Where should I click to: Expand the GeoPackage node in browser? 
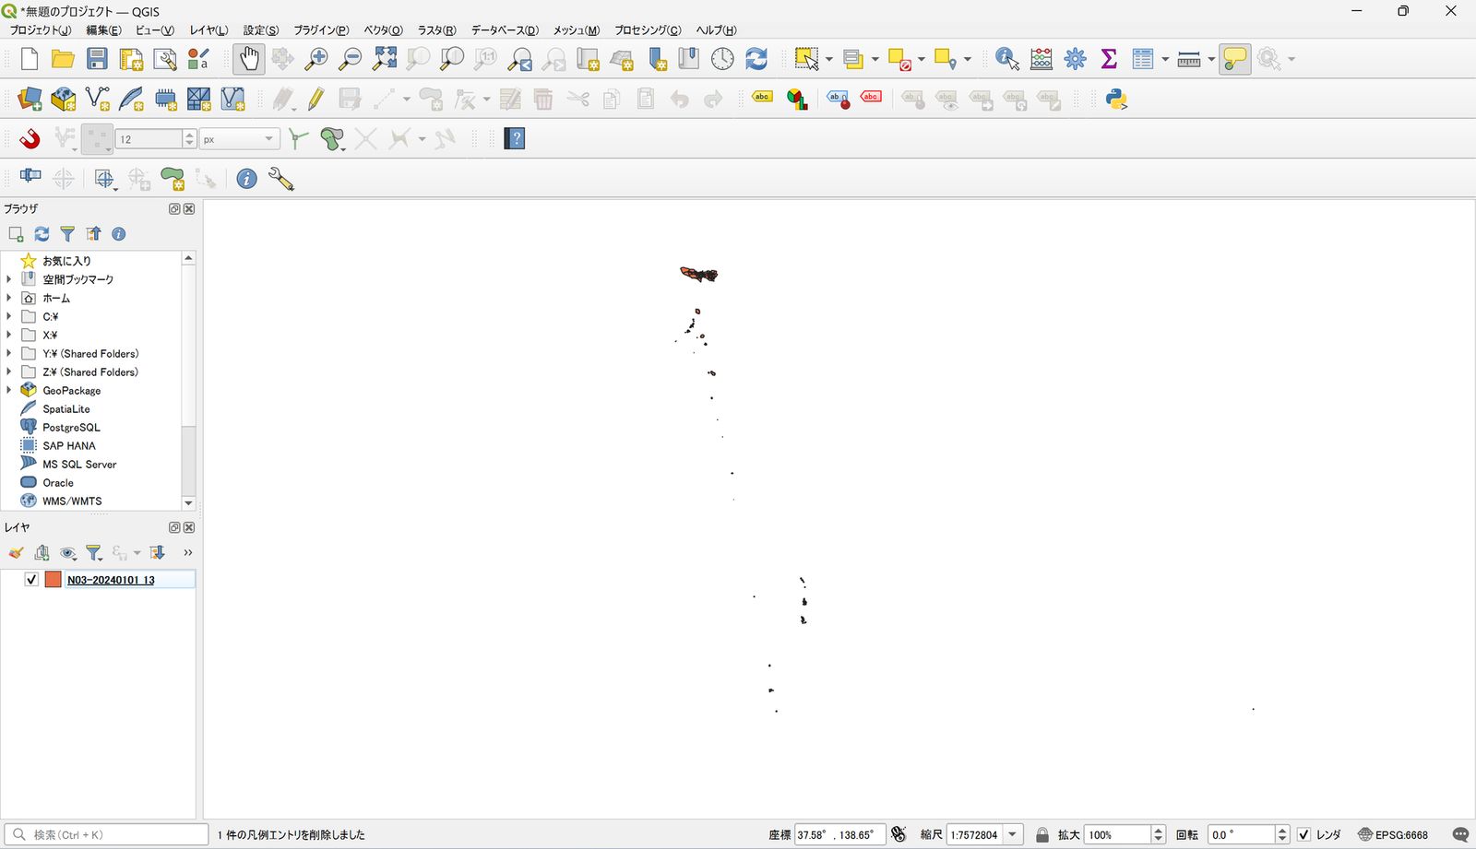[x=9, y=390]
